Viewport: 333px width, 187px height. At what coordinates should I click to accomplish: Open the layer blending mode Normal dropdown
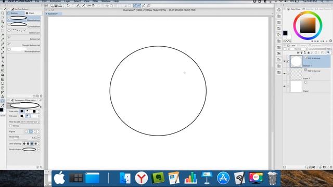[299, 49]
